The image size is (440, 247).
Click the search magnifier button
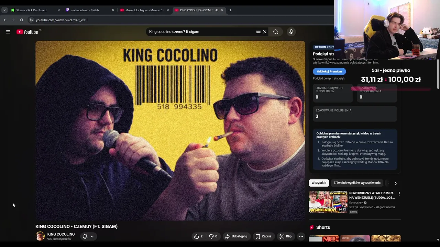pos(276,32)
